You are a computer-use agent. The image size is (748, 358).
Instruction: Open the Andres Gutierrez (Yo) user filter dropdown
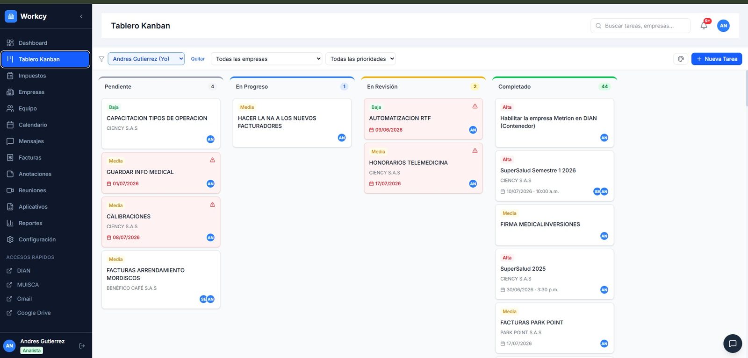(146, 59)
